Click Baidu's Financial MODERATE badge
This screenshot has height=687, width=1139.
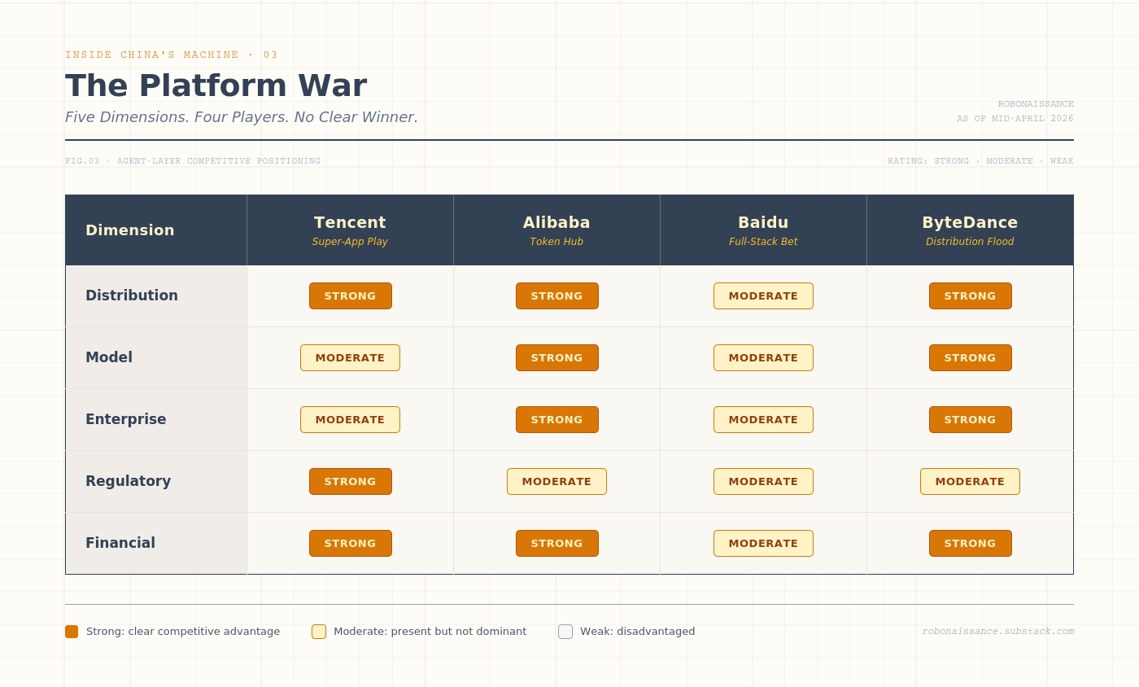pyautogui.click(x=763, y=543)
